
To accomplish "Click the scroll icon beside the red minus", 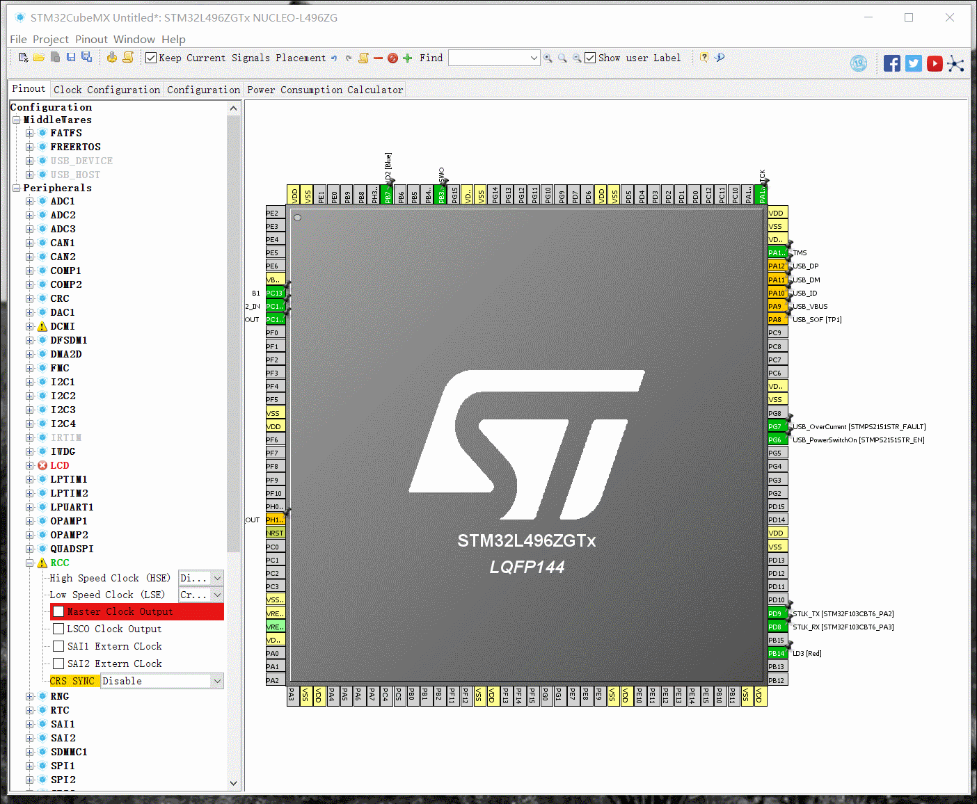I will 363,58.
